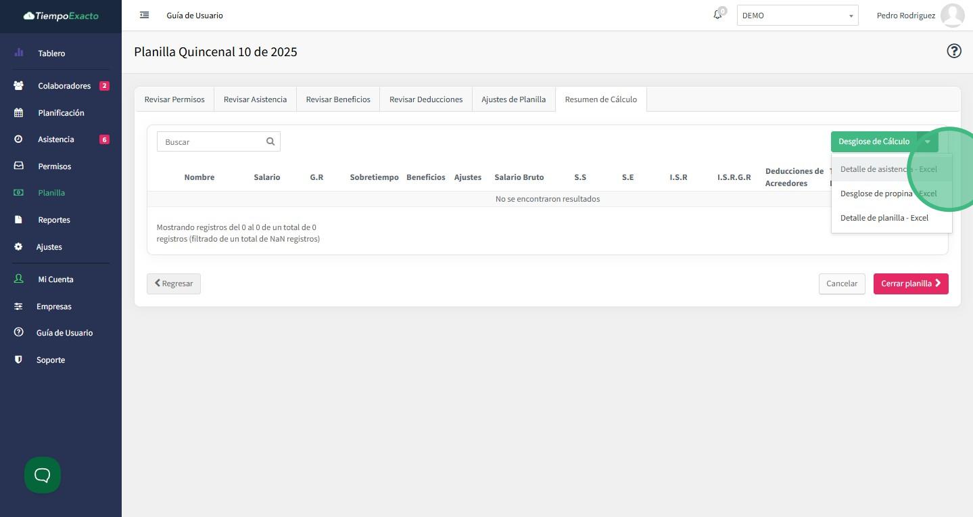This screenshot has width=973, height=517.
Task: Toggle the Desglose de Cálculo dropdown caret
Action: point(927,141)
